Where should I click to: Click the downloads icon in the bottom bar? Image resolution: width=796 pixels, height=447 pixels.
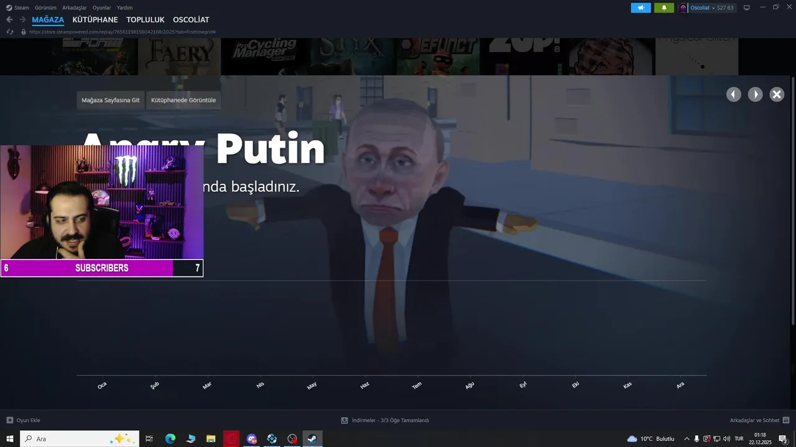pyautogui.click(x=345, y=420)
